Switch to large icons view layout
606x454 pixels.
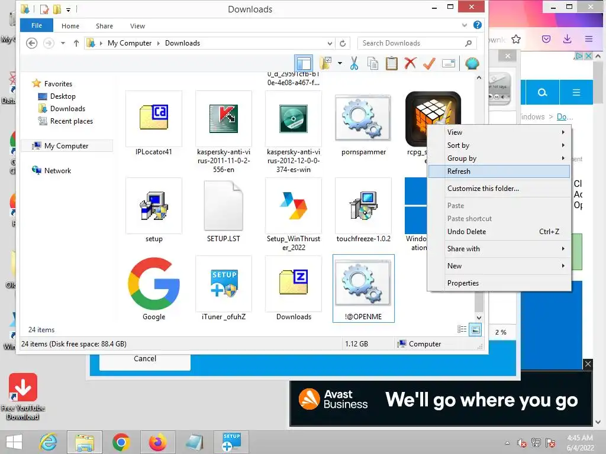[475, 330]
